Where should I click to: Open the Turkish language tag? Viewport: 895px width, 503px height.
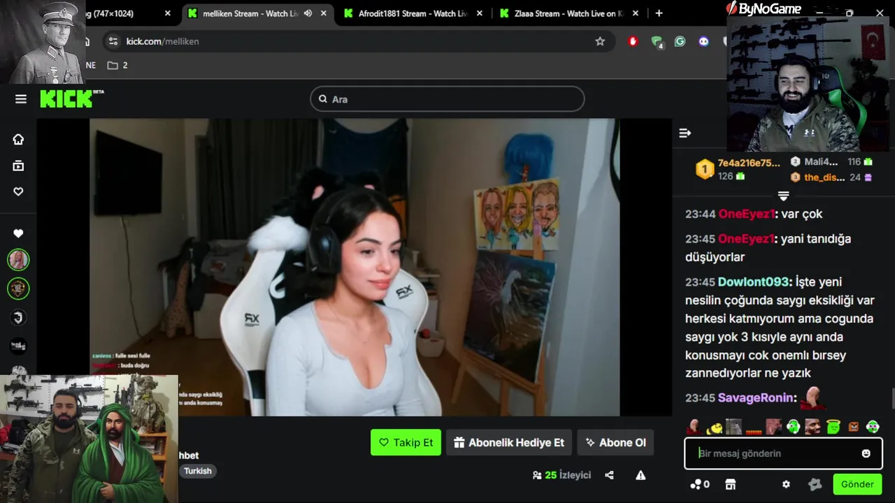[x=198, y=471]
